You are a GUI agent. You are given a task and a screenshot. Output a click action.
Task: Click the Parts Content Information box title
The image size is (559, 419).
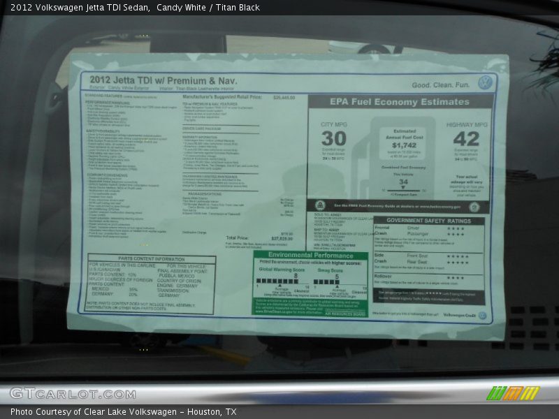(150, 258)
